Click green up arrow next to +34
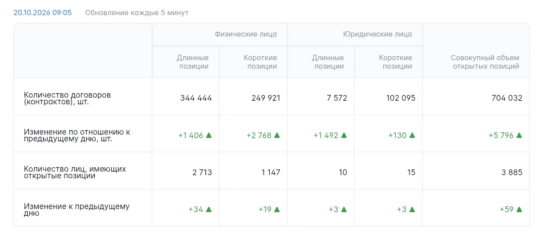Screen dimensions: 543x234 point(209,209)
